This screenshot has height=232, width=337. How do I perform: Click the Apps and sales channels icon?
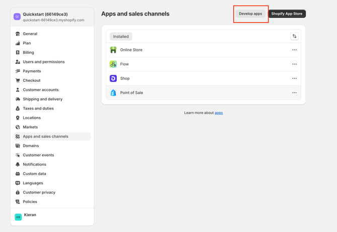tap(18, 137)
